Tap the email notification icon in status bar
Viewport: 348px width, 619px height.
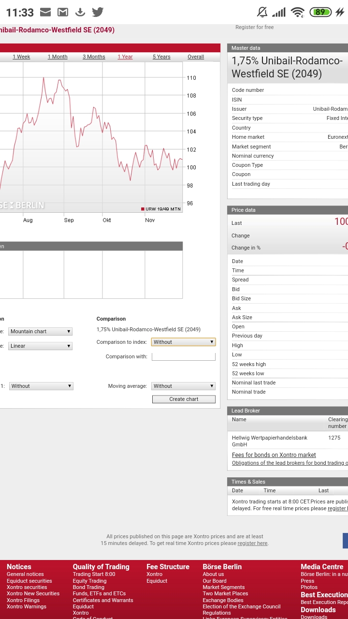[45, 12]
